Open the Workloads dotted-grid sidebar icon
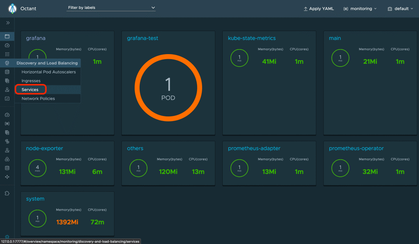 point(7,54)
